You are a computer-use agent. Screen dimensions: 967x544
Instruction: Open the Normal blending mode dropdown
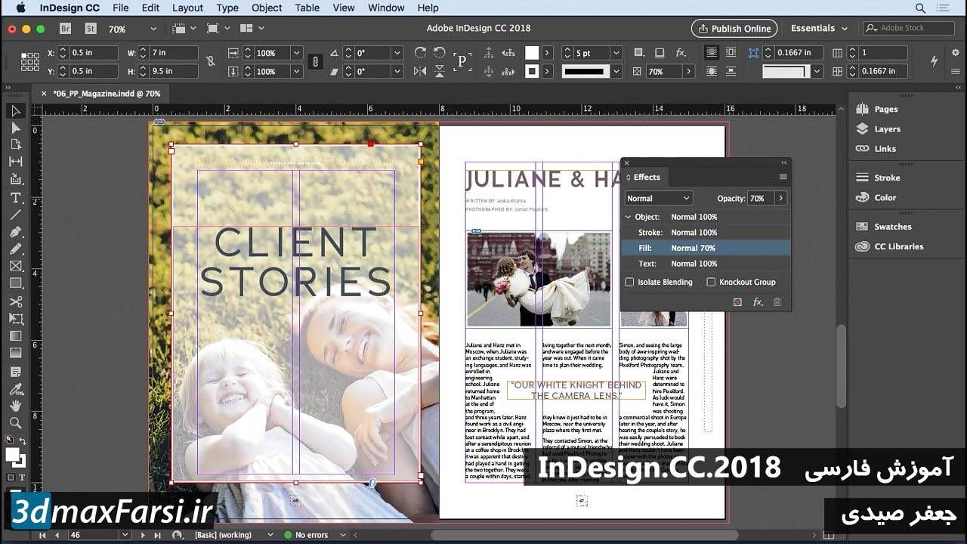pos(658,198)
